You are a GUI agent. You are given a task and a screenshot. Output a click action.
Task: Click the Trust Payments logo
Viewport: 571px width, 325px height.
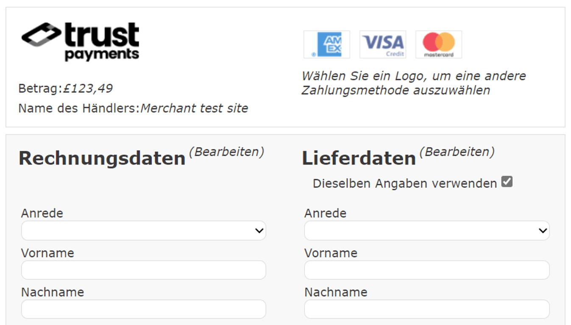[x=81, y=41]
